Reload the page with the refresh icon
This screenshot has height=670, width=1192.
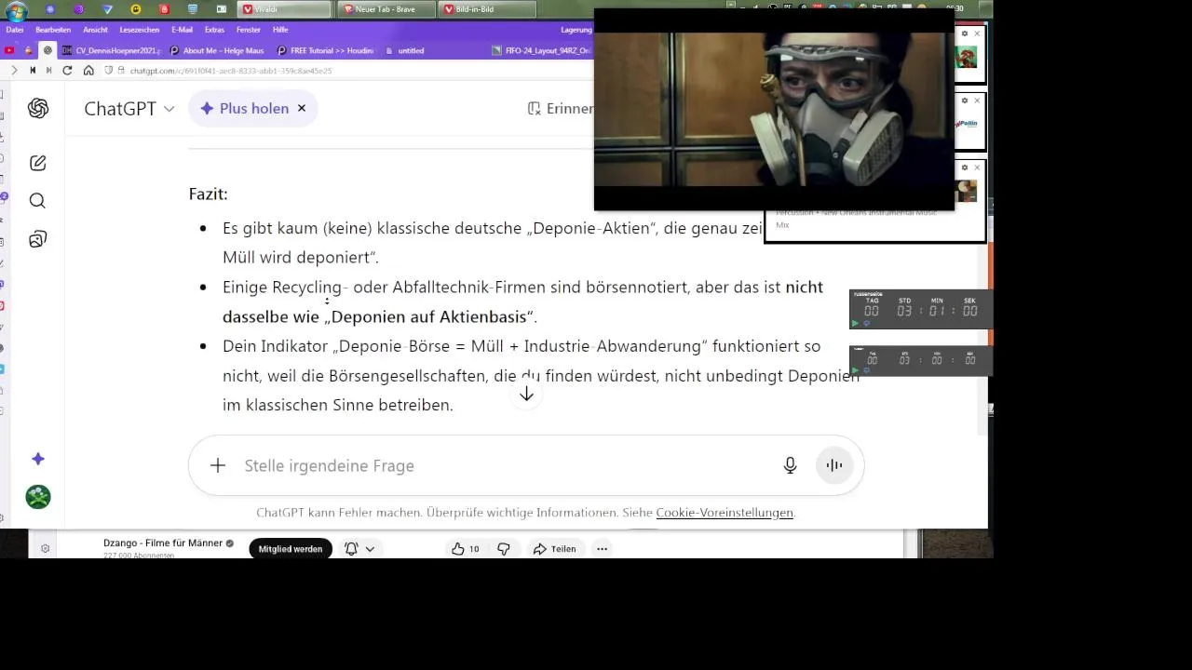pos(67,71)
